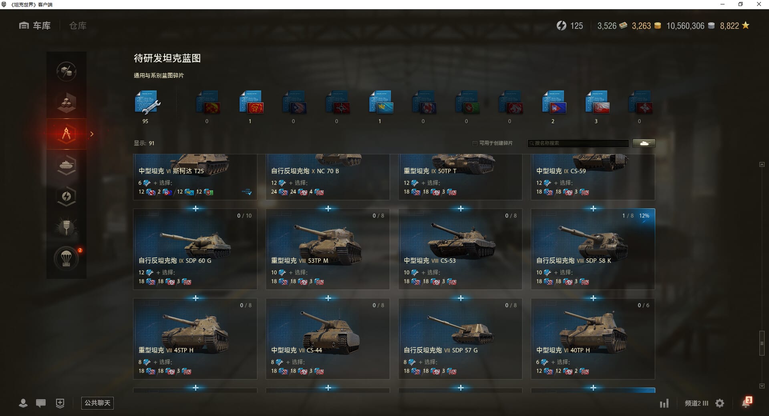
Task: Click the notification bell with 3 badge
Action: click(747, 402)
